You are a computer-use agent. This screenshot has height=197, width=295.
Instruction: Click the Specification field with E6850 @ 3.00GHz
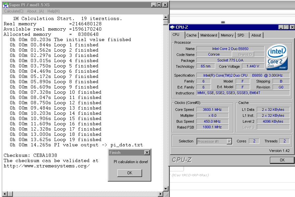[243, 75]
